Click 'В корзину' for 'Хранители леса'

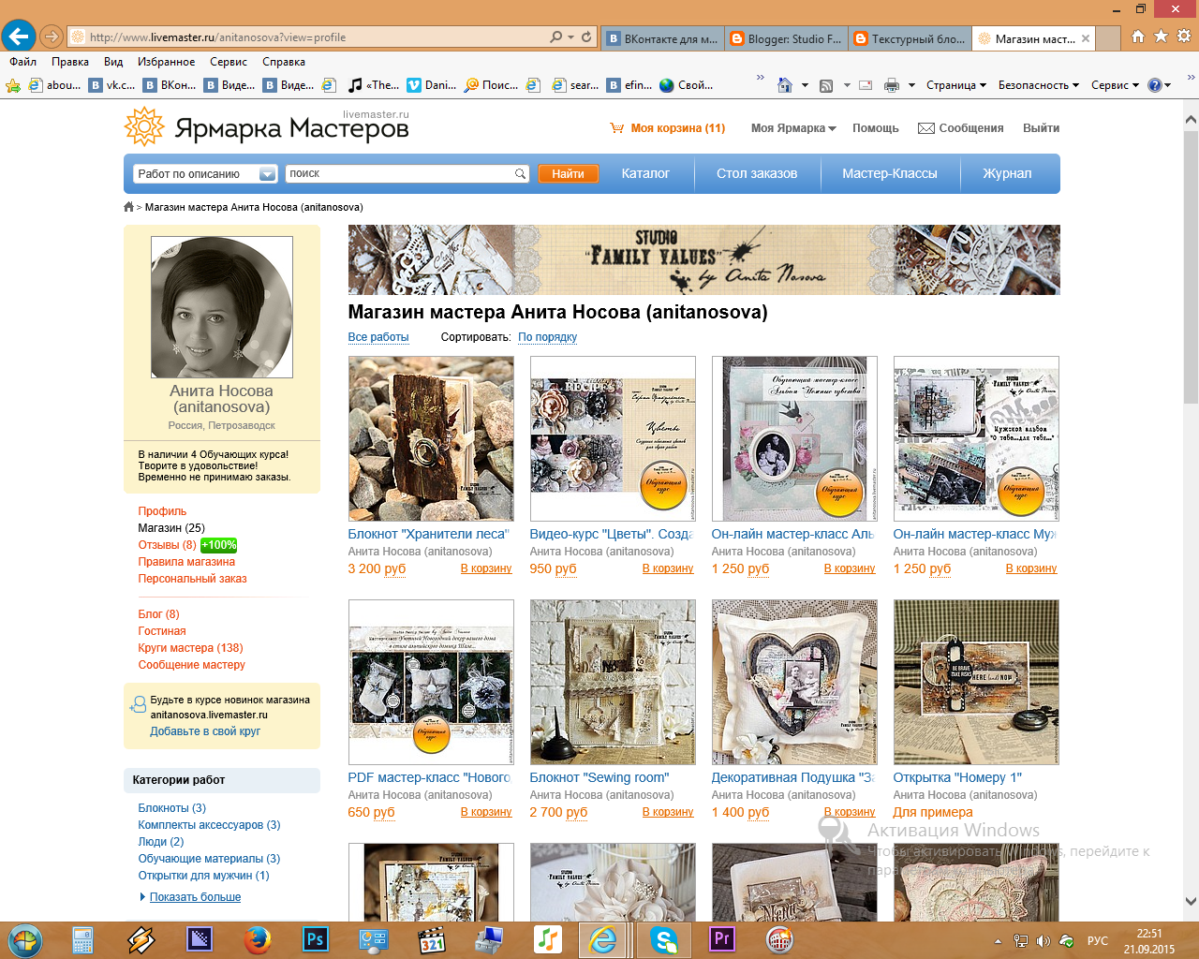point(486,568)
